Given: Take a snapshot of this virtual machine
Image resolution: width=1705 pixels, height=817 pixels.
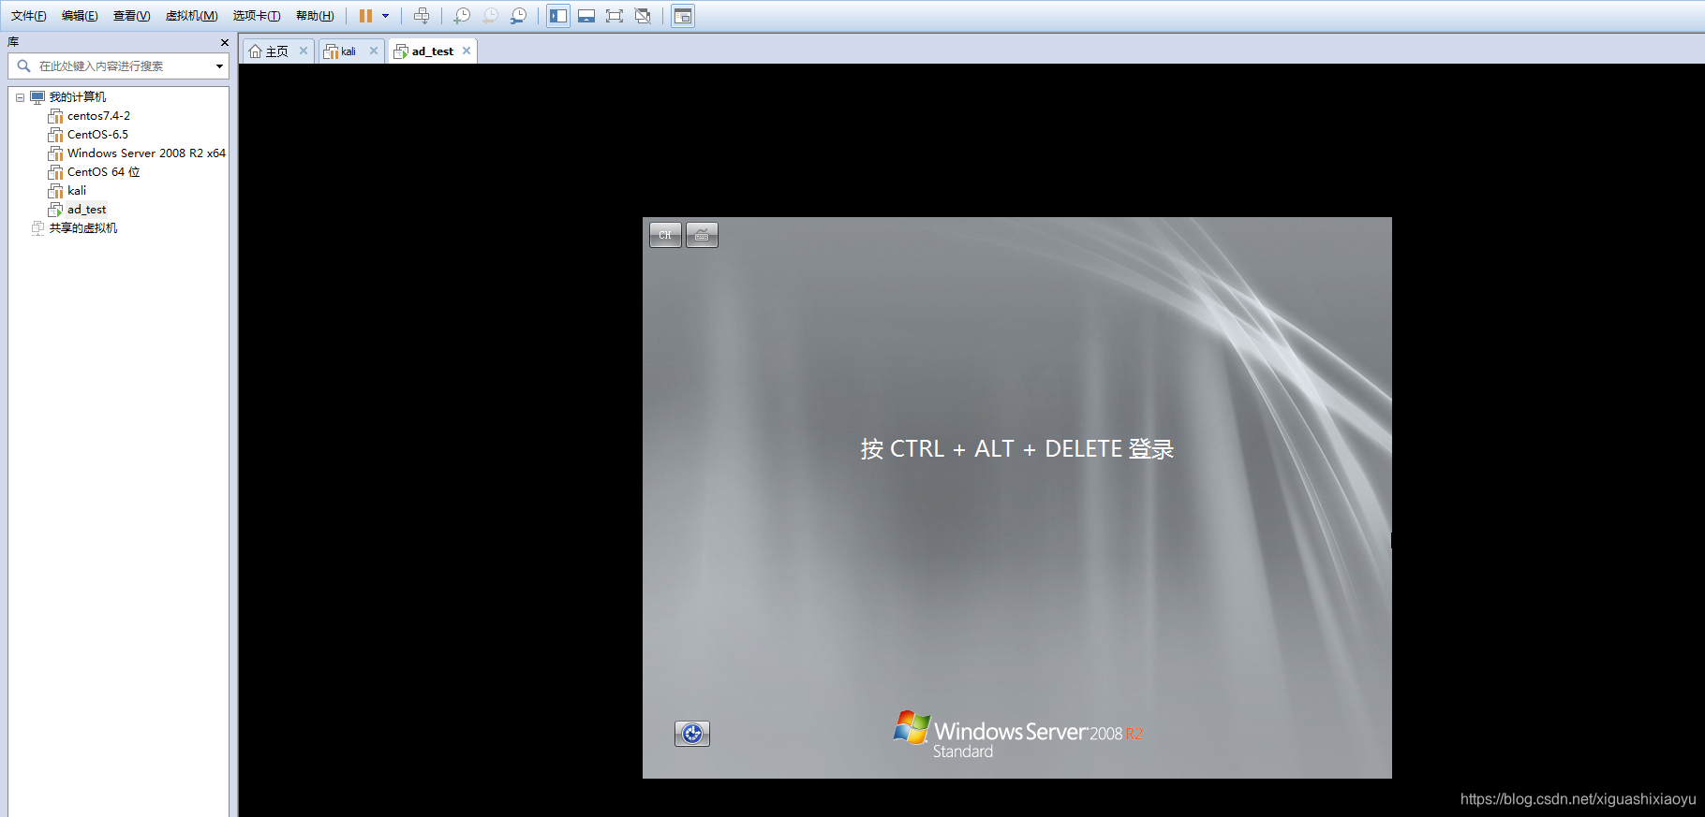Looking at the screenshot, I should click(462, 16).
